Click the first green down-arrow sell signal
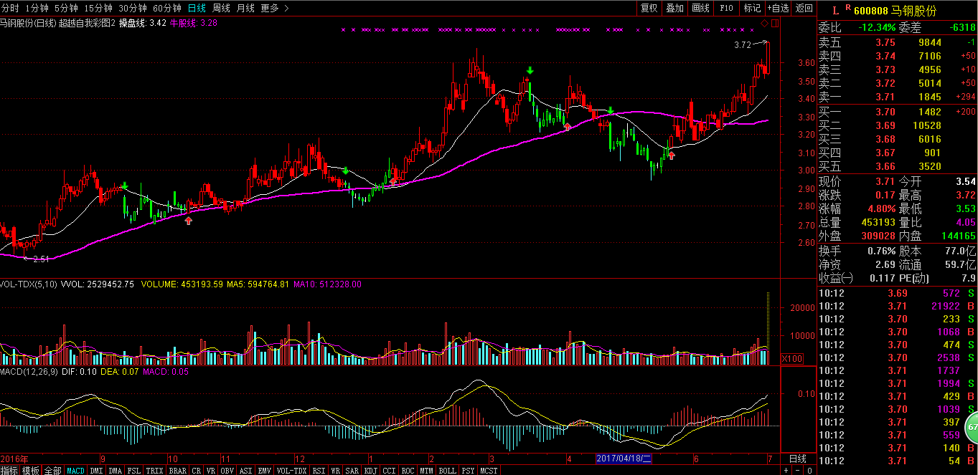The height and width of the screenshot is (475, 978). (x=125, y=186)
